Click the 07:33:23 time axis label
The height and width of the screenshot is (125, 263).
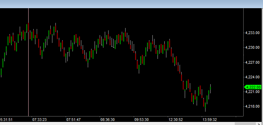(x=39, y=120)
